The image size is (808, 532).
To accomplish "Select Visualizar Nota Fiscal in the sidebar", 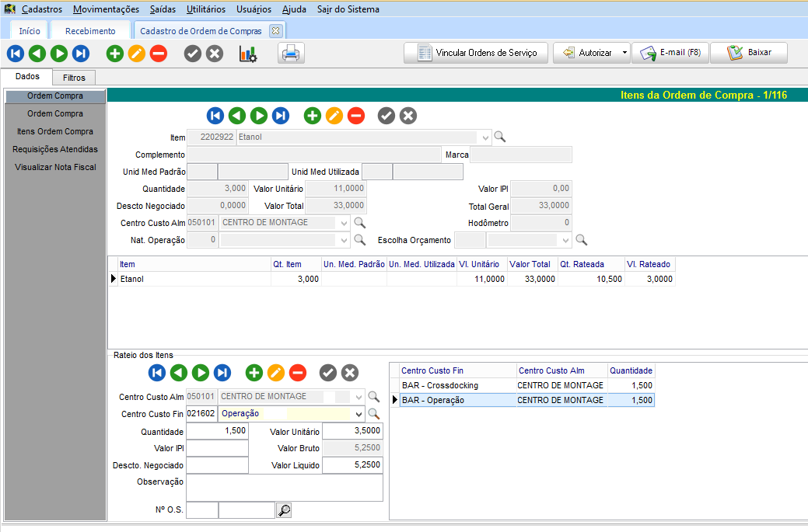I will point(55,167).
